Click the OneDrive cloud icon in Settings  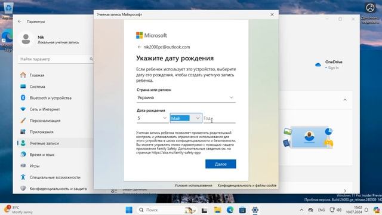(x=318, y=65)
